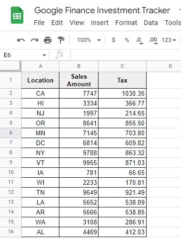Open the 100% zoom dropdown
The image size is (181, 239).
tap(89, 40)
